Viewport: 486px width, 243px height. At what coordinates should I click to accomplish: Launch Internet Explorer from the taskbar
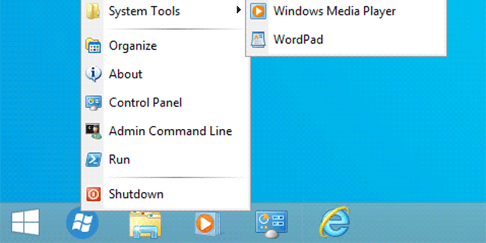pyautogui.click(x=335, y=222)
